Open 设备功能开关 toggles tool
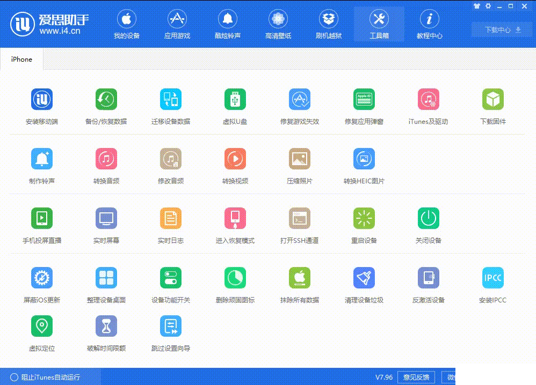 tap(171, 278)
